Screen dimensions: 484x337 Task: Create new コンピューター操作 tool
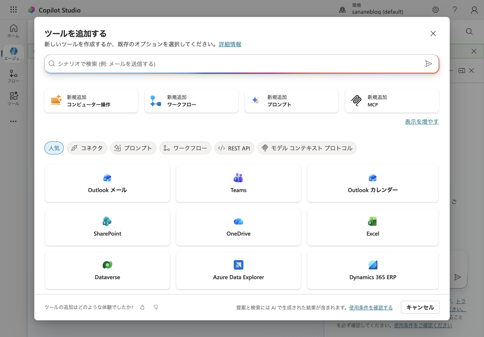coord(91,101)
